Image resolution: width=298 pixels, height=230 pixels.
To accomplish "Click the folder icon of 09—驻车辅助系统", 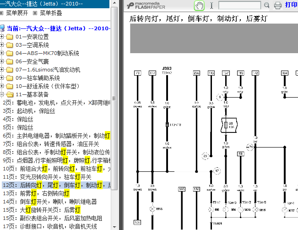I will [x=10, y=78].
